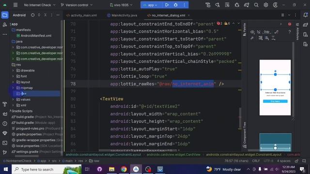Open the main hamburger menu

click(15, 5)
